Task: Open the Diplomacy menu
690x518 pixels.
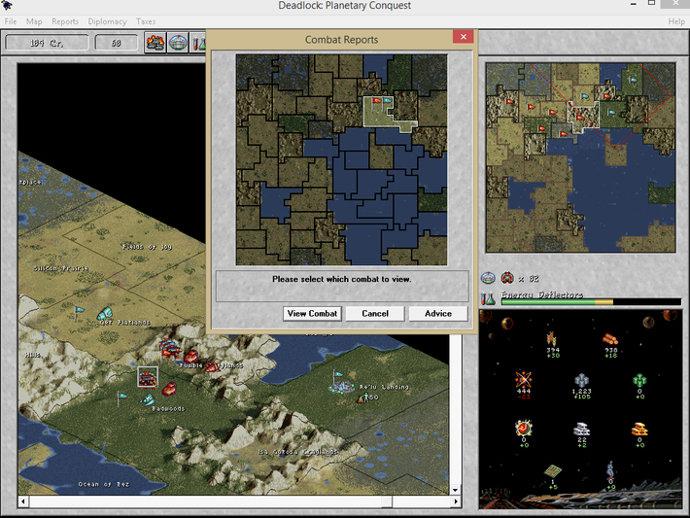Action: pyautogui.click(x=107, y=21)
